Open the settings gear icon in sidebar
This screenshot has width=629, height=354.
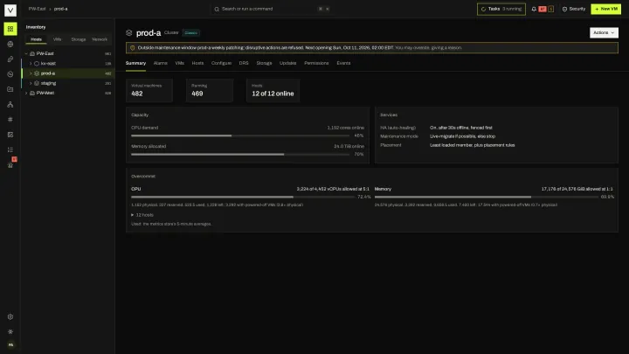(10, 316)
